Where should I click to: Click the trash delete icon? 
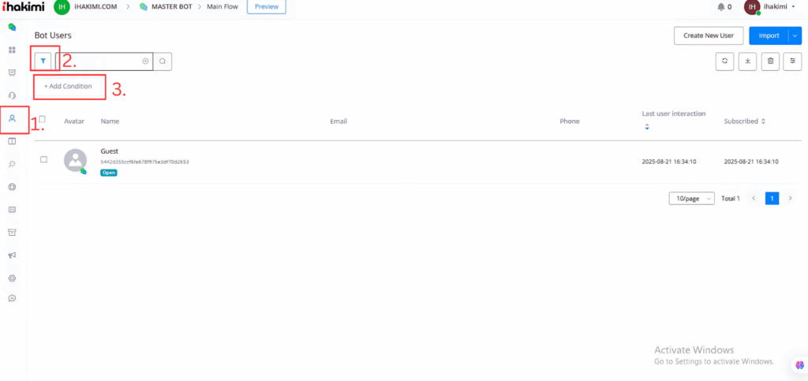pyautogui.click(x=771, y=62)
